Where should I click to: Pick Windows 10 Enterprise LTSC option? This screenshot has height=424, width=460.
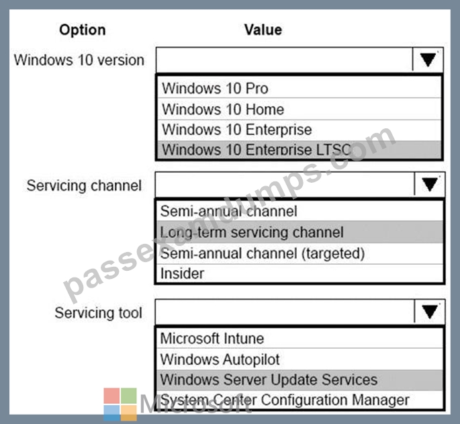point(300,149)
